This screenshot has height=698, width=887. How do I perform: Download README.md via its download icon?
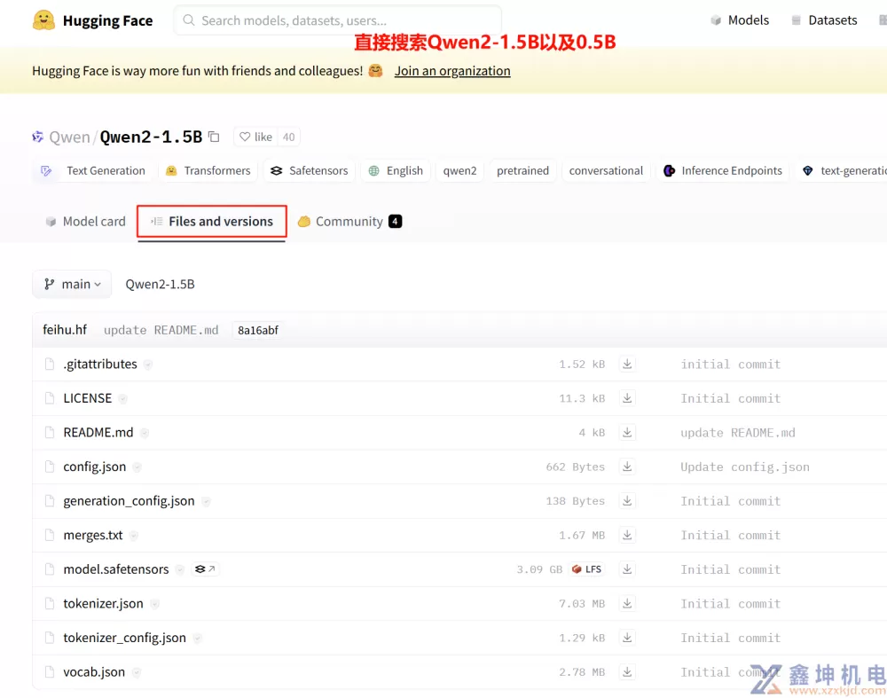[627, 432]
